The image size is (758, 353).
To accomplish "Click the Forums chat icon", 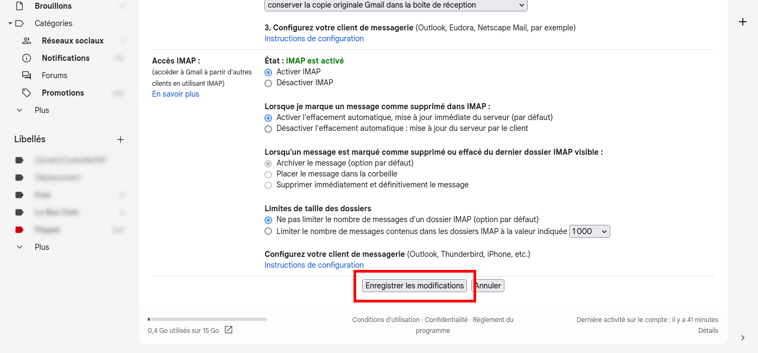I will point(26,75).
